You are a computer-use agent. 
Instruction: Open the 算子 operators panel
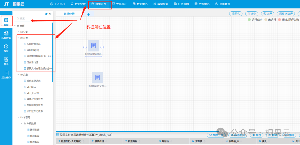[x=6, y=61]
